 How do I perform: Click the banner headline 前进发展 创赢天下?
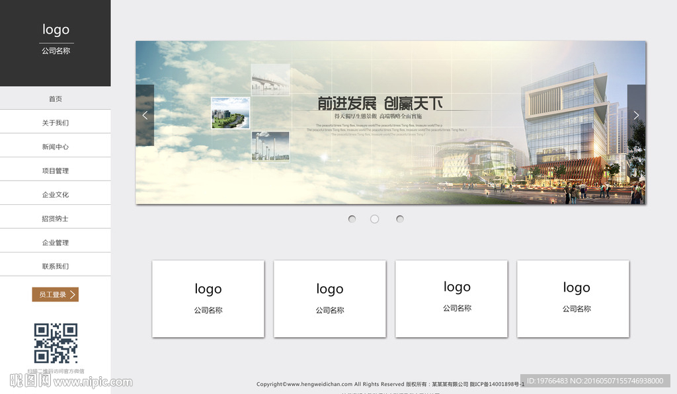[x=380, y=103]
